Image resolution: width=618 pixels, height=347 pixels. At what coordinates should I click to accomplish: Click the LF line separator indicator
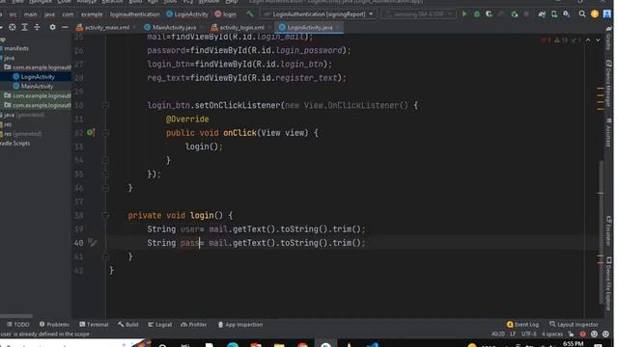point(513,334)
